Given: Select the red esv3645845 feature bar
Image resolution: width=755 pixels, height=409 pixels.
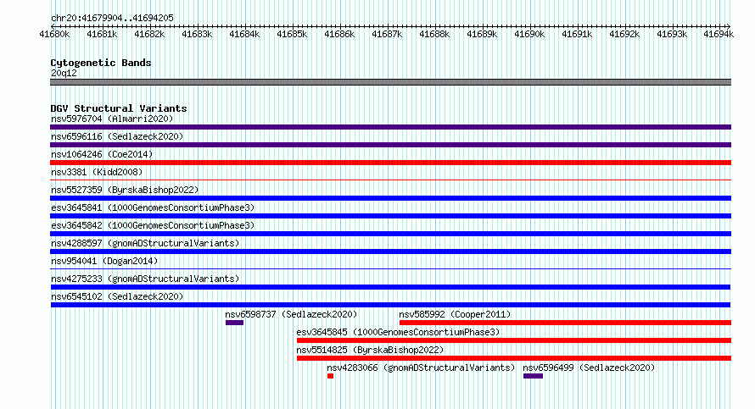Looking at the screenshot, I should click(514, 340).
